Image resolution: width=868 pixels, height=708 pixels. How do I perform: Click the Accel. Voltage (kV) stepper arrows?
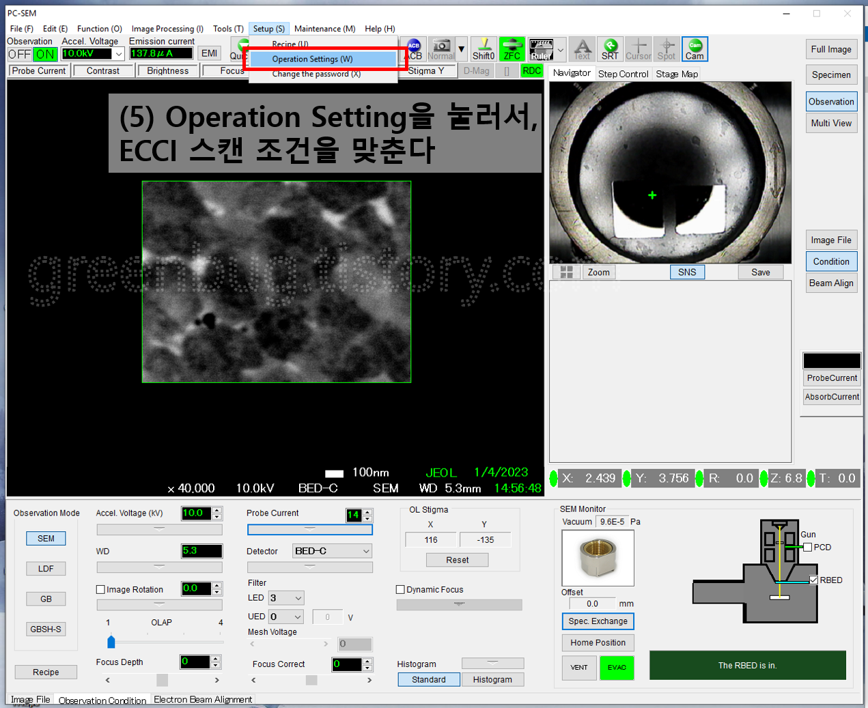[x=217, y=513]
